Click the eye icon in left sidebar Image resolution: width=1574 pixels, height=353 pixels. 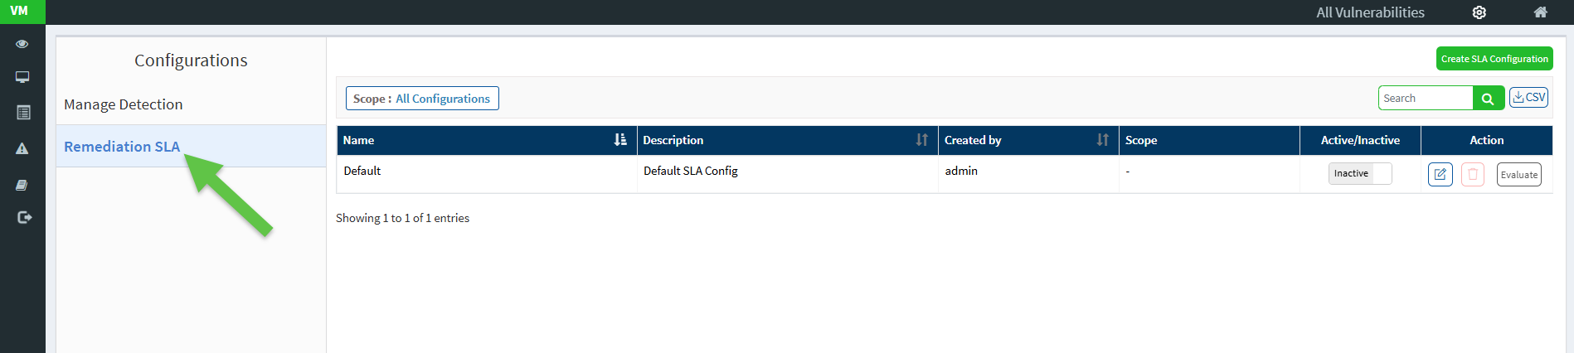[x=22, y=44]
